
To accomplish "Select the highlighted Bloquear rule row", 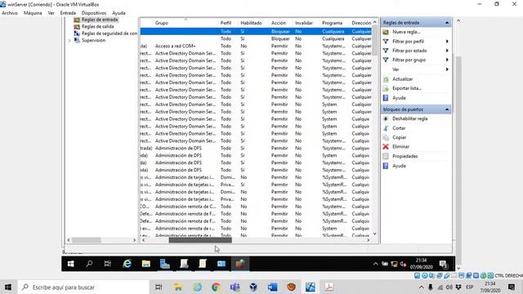I will [256, 31].
